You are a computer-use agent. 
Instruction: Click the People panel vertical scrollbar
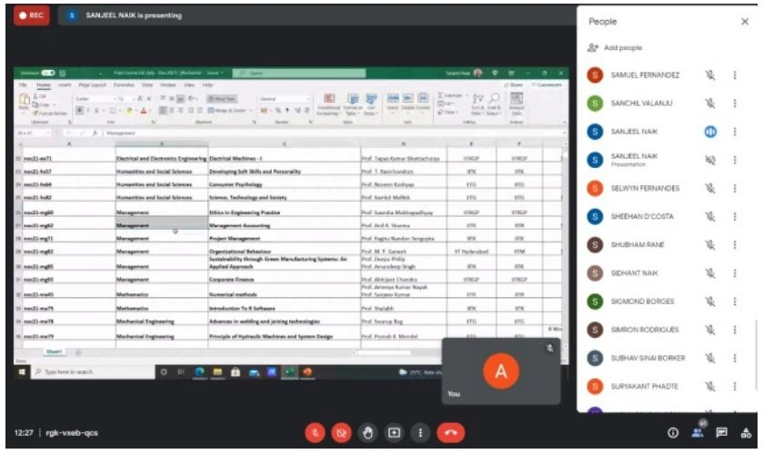(756, 355)
